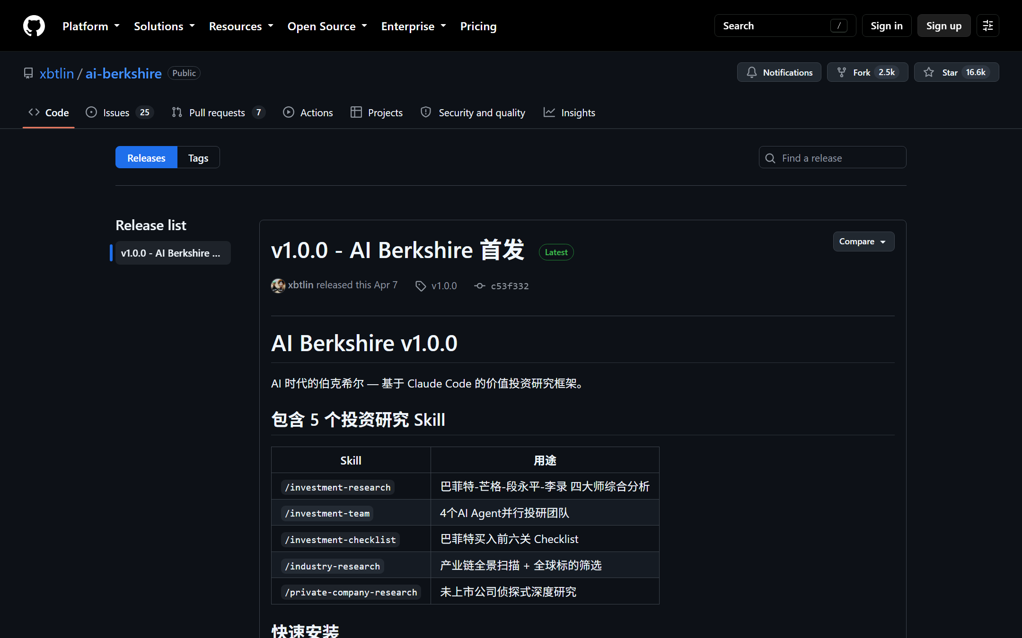1022x638 pixels.
Task: Select v1.0.0 - AI Berkshire in release list
Action: tap(173, 253)
